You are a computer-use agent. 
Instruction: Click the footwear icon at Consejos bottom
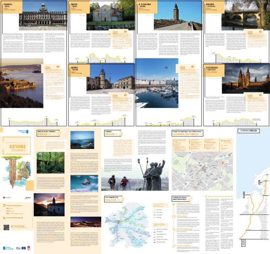pyautogui.click(x=174, y=246)
